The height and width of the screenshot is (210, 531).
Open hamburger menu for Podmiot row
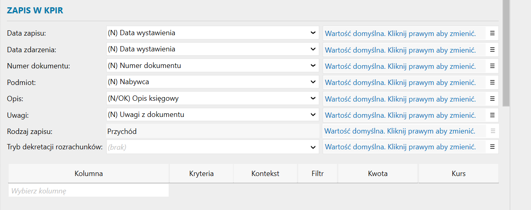492,82
